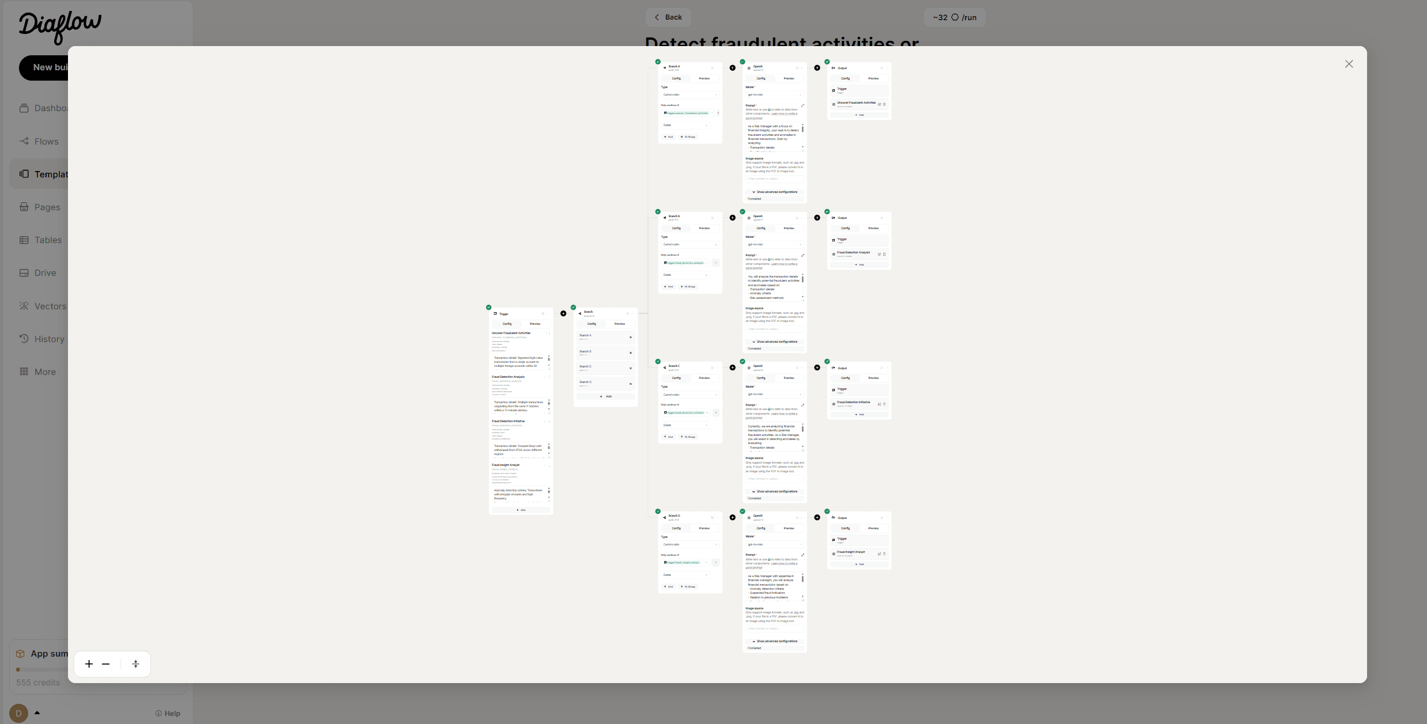Click the fit-to-view canvas icon
Image resolution: width=1427 pixels, height=724 pixels.
[x=136, y=664]
